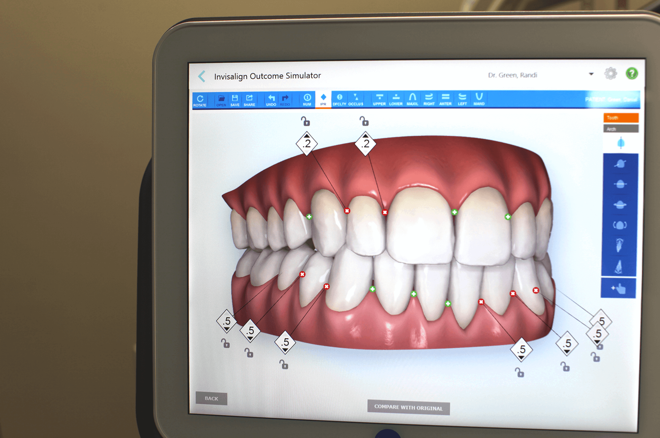Choose the root torque tooth tool

coord(619,245)
